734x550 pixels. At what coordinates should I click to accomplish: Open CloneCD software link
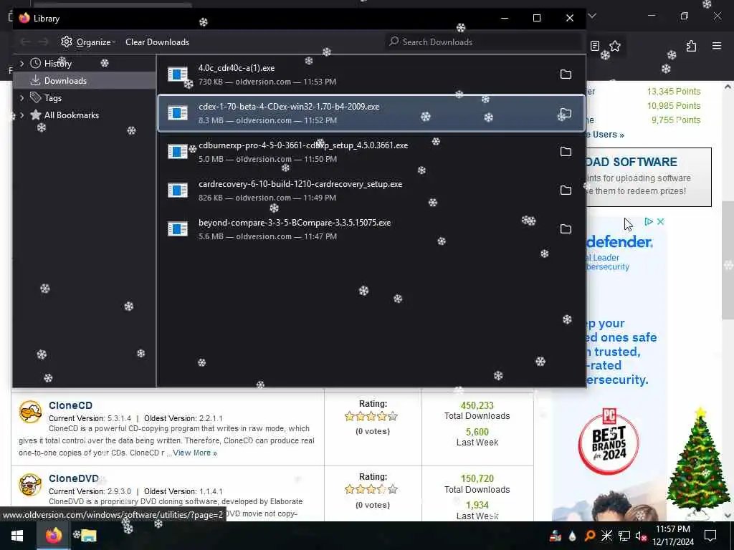tap(70, 405)
